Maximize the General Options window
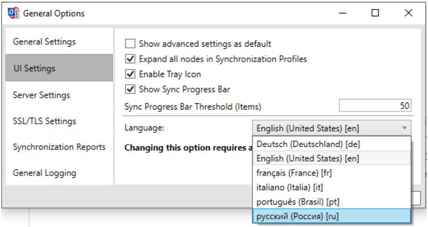The image size is (428, 227). pyautogui.click(x=375, y=13)
